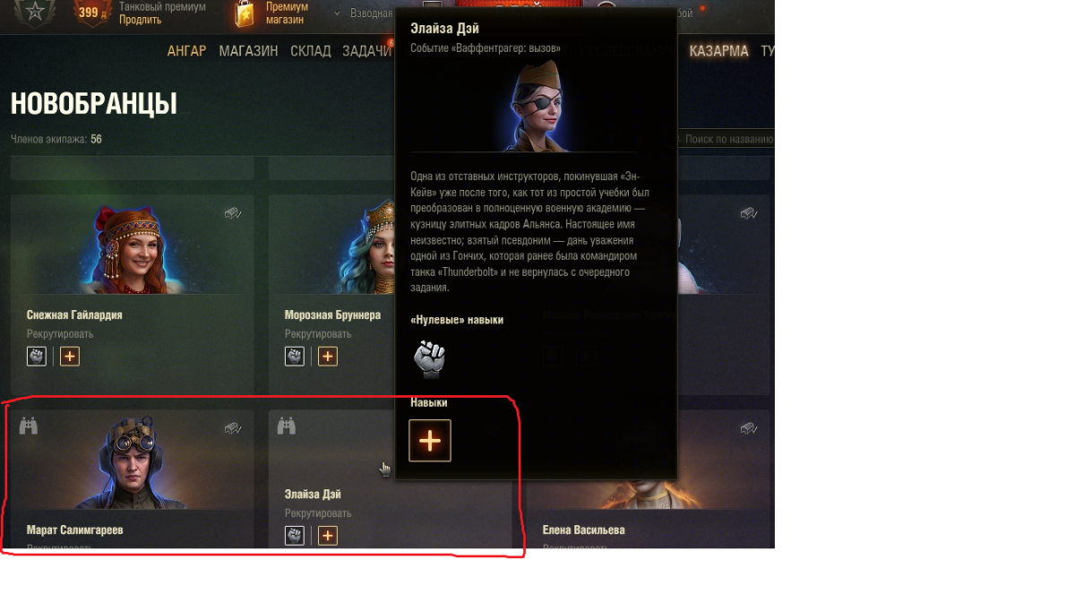Click the binoculars icon on Марат Салимгареев card
This screenshot has width=1075, height=594.
click(29, 426)
